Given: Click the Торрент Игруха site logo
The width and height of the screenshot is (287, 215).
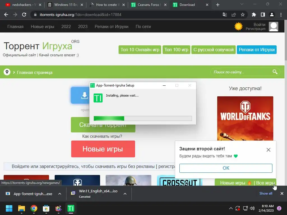Looking at the screenshot, I should point(38,46).
